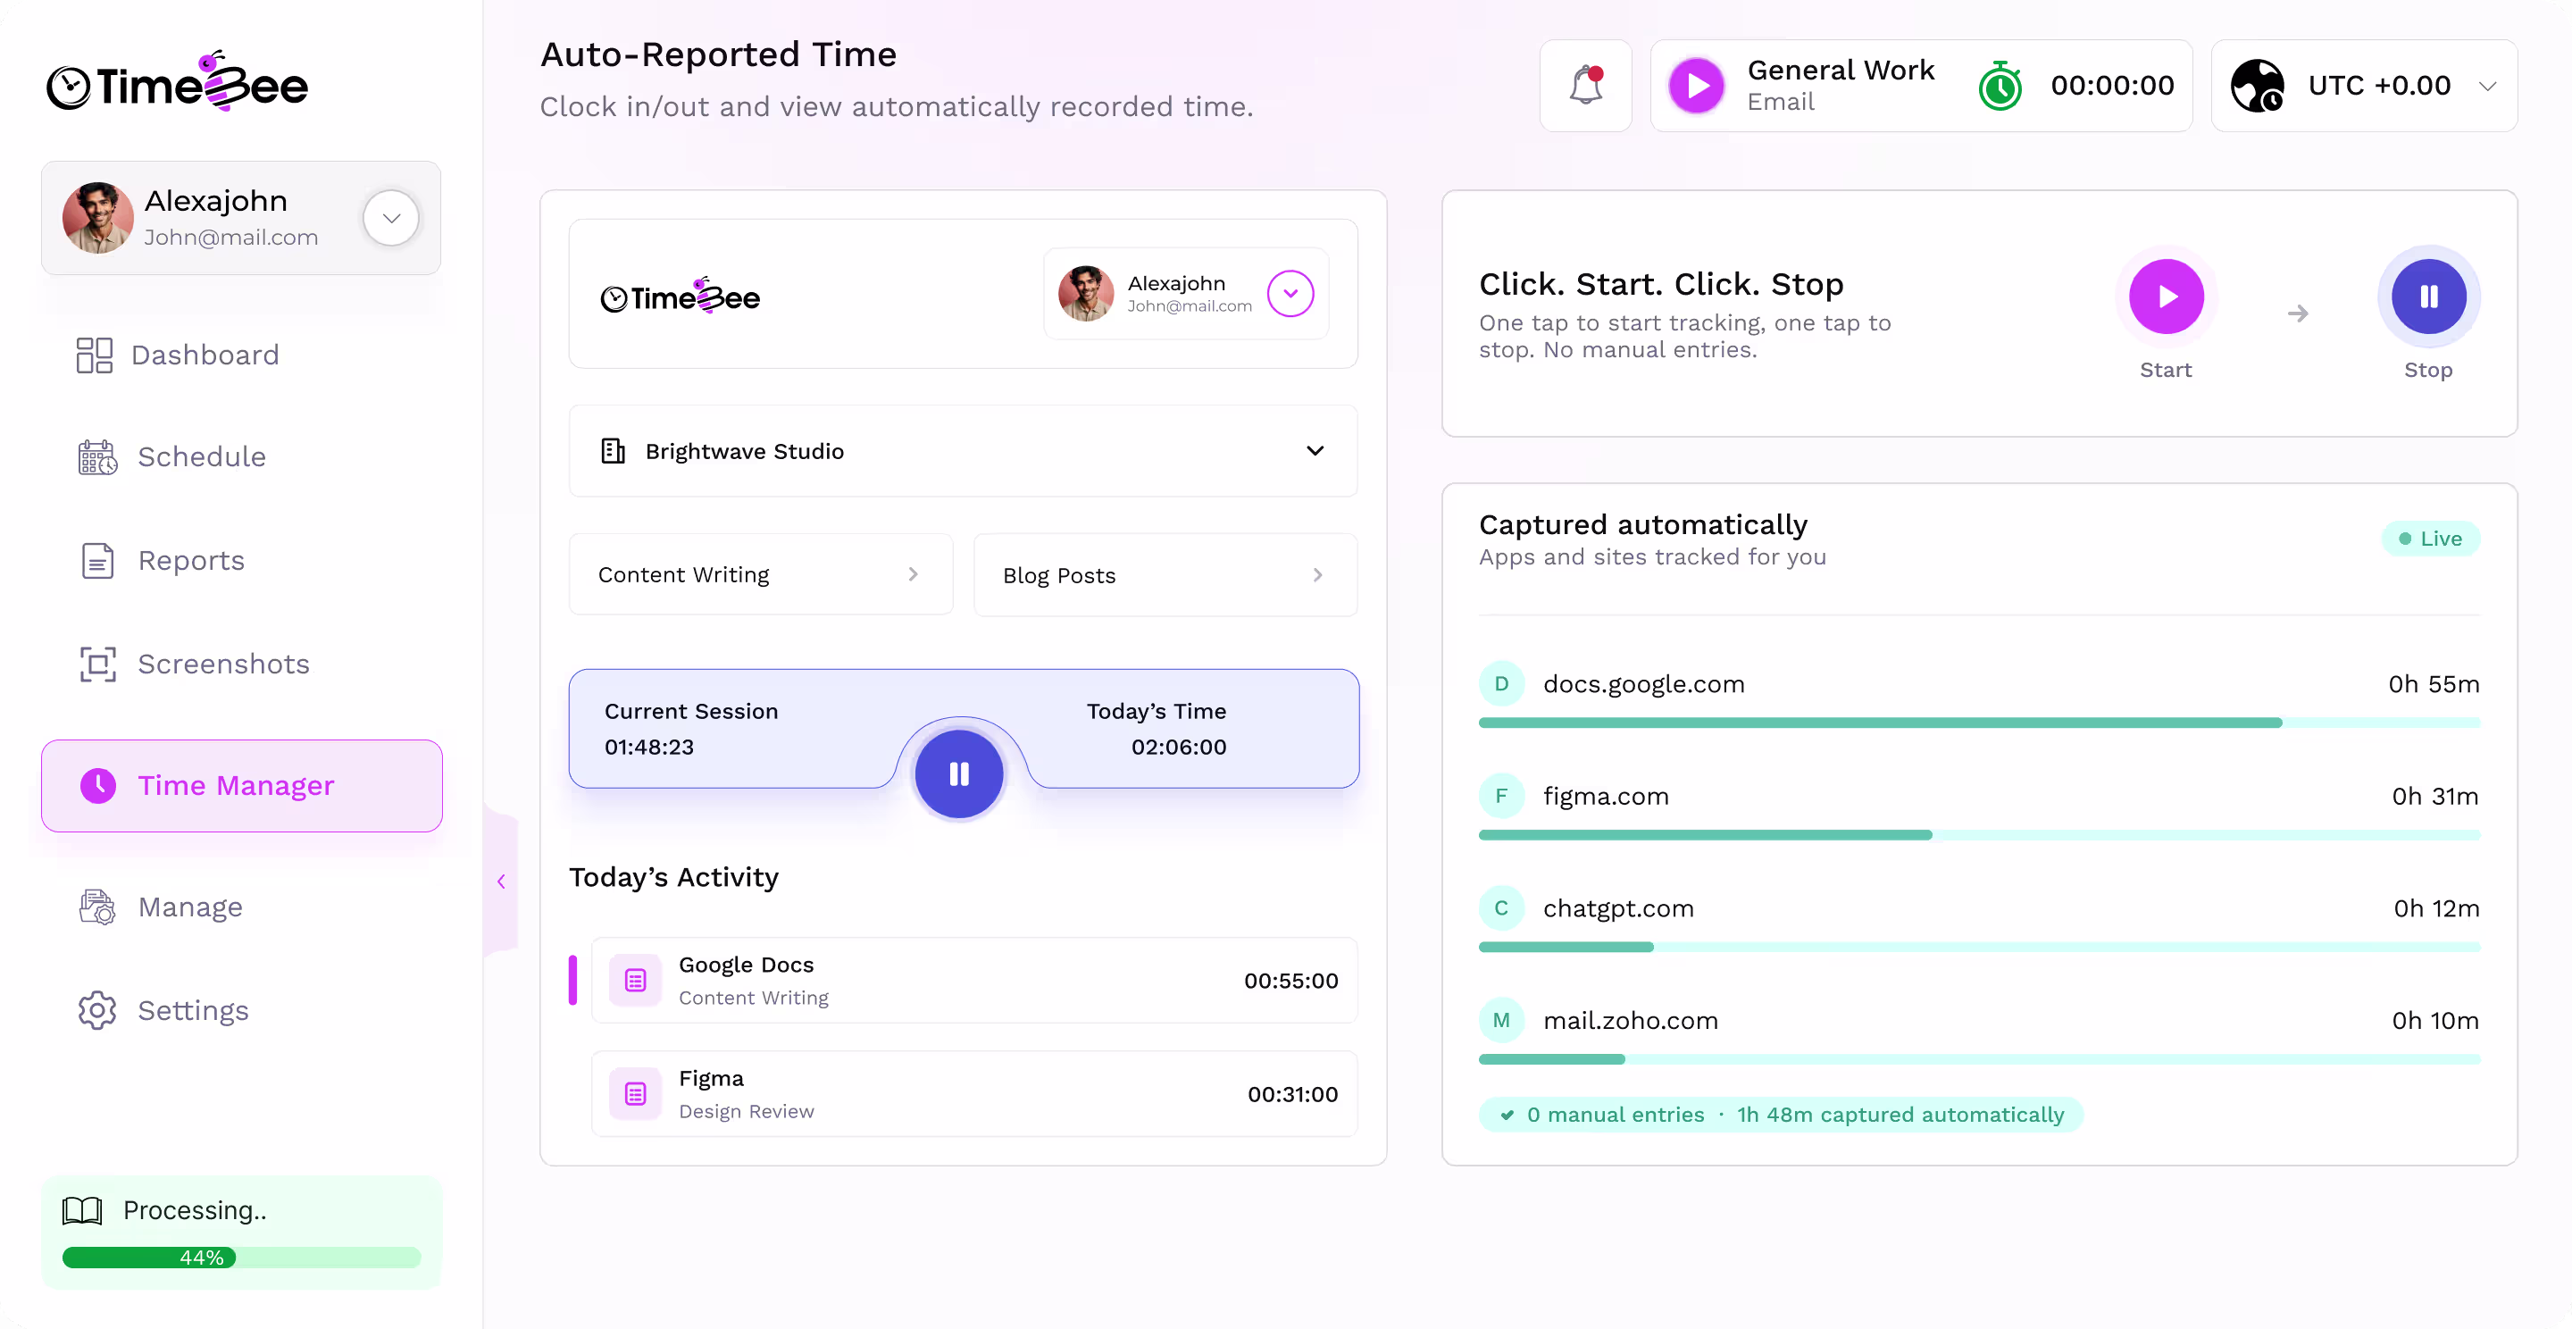2572x1329 pixels.
Task: Open the Blog Posts task selector
Action: (x=1165, y=576)
